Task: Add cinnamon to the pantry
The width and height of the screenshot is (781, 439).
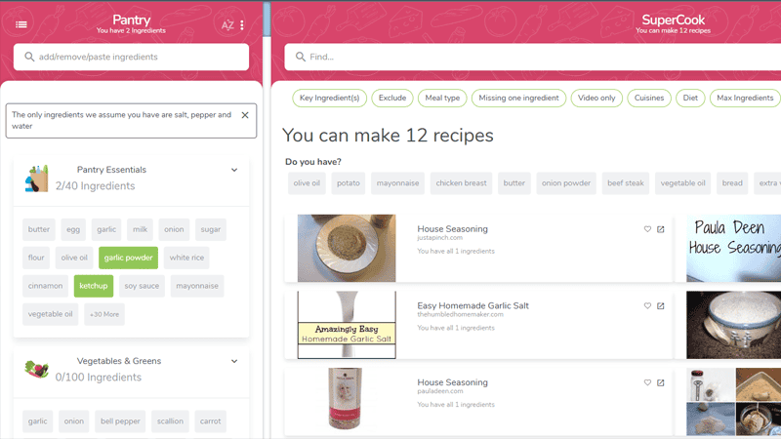Action: coord(45,286)
